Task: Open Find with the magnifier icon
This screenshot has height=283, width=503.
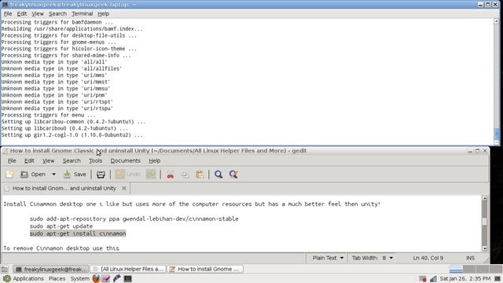Action: (218, 175)
